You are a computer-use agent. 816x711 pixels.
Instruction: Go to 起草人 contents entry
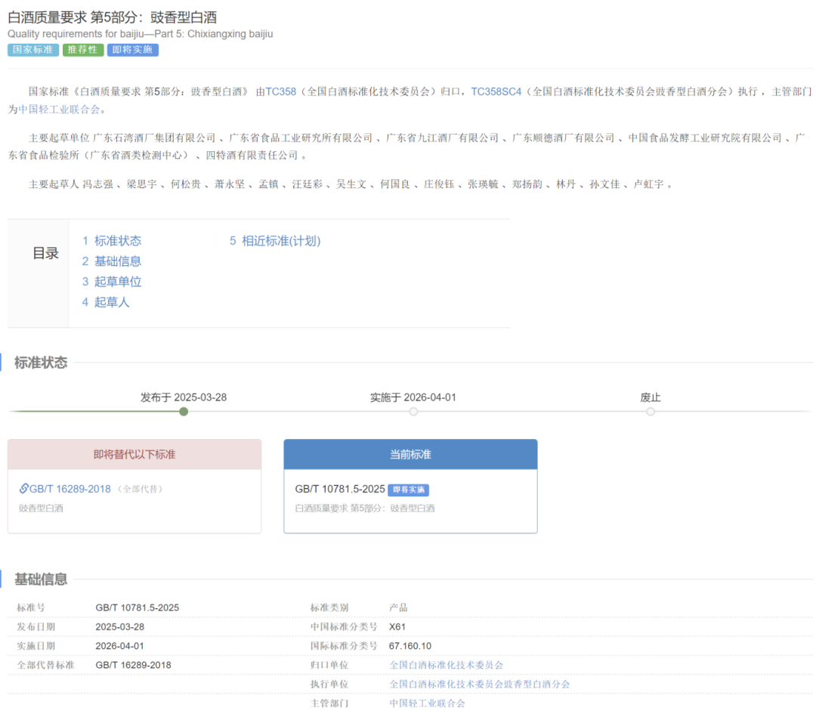106,302
